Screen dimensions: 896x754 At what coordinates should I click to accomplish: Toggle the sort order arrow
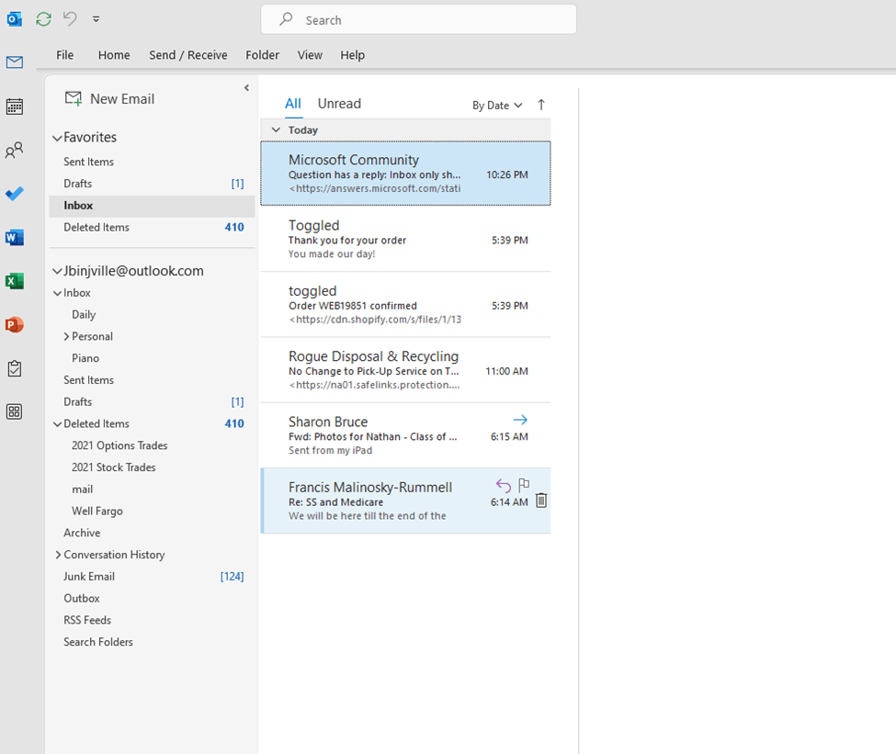coord(541,105)
